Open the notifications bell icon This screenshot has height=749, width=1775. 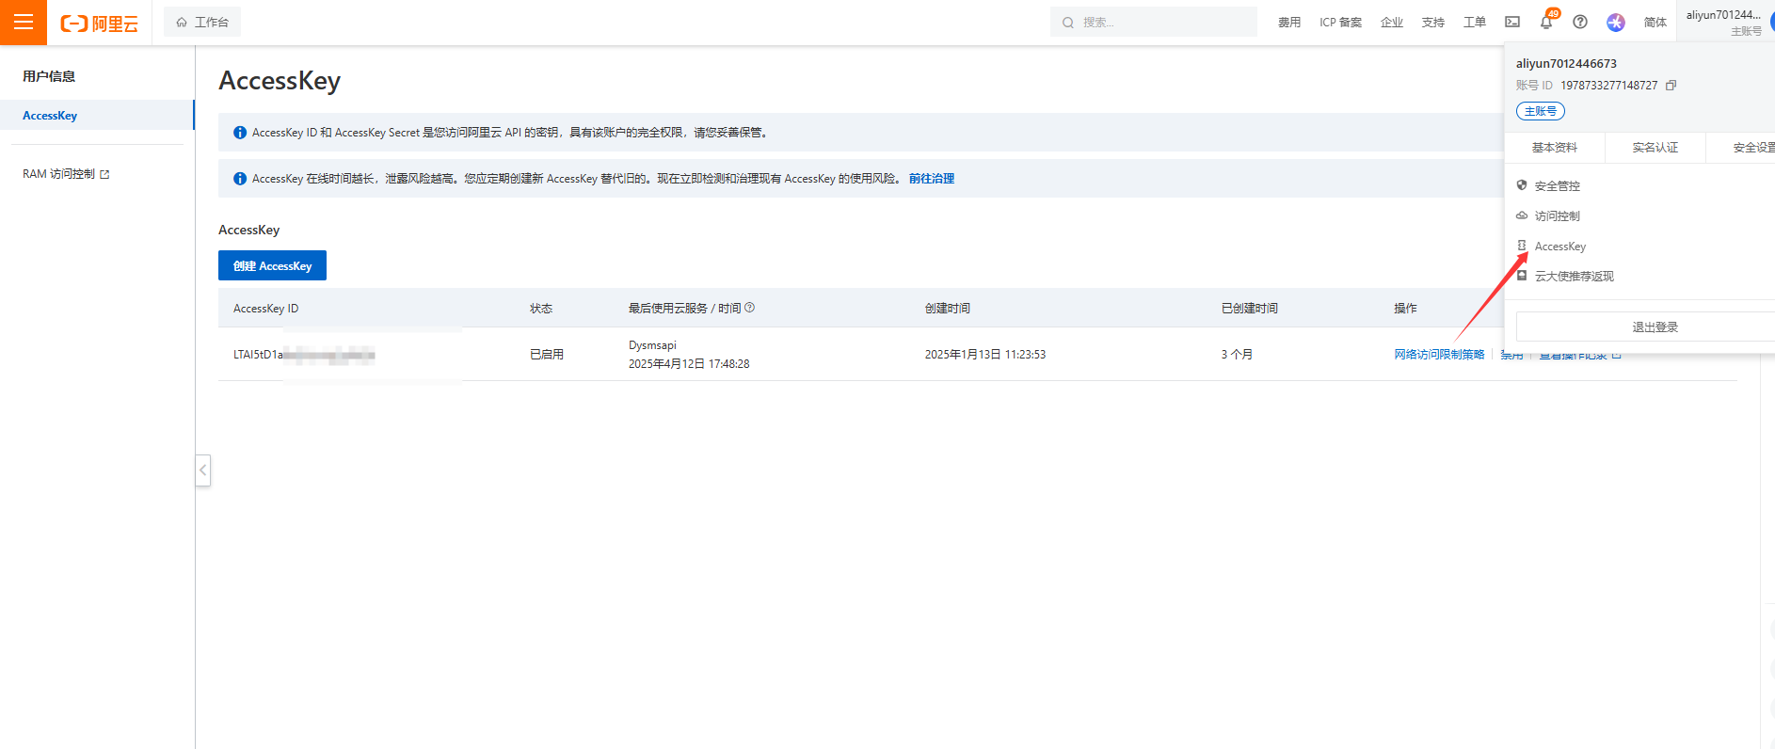coord(1546,22)
